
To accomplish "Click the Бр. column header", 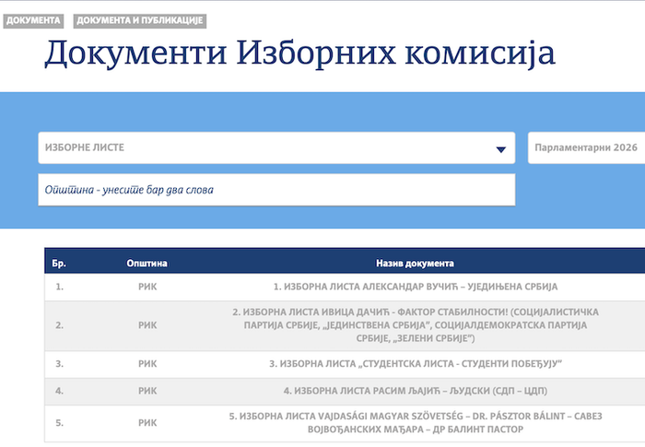I will (59, 263).
